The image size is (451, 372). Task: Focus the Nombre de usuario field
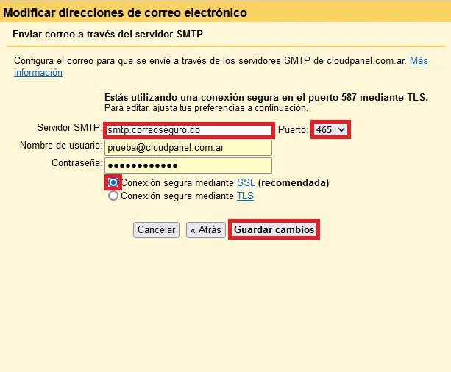(x=188, y=148)
